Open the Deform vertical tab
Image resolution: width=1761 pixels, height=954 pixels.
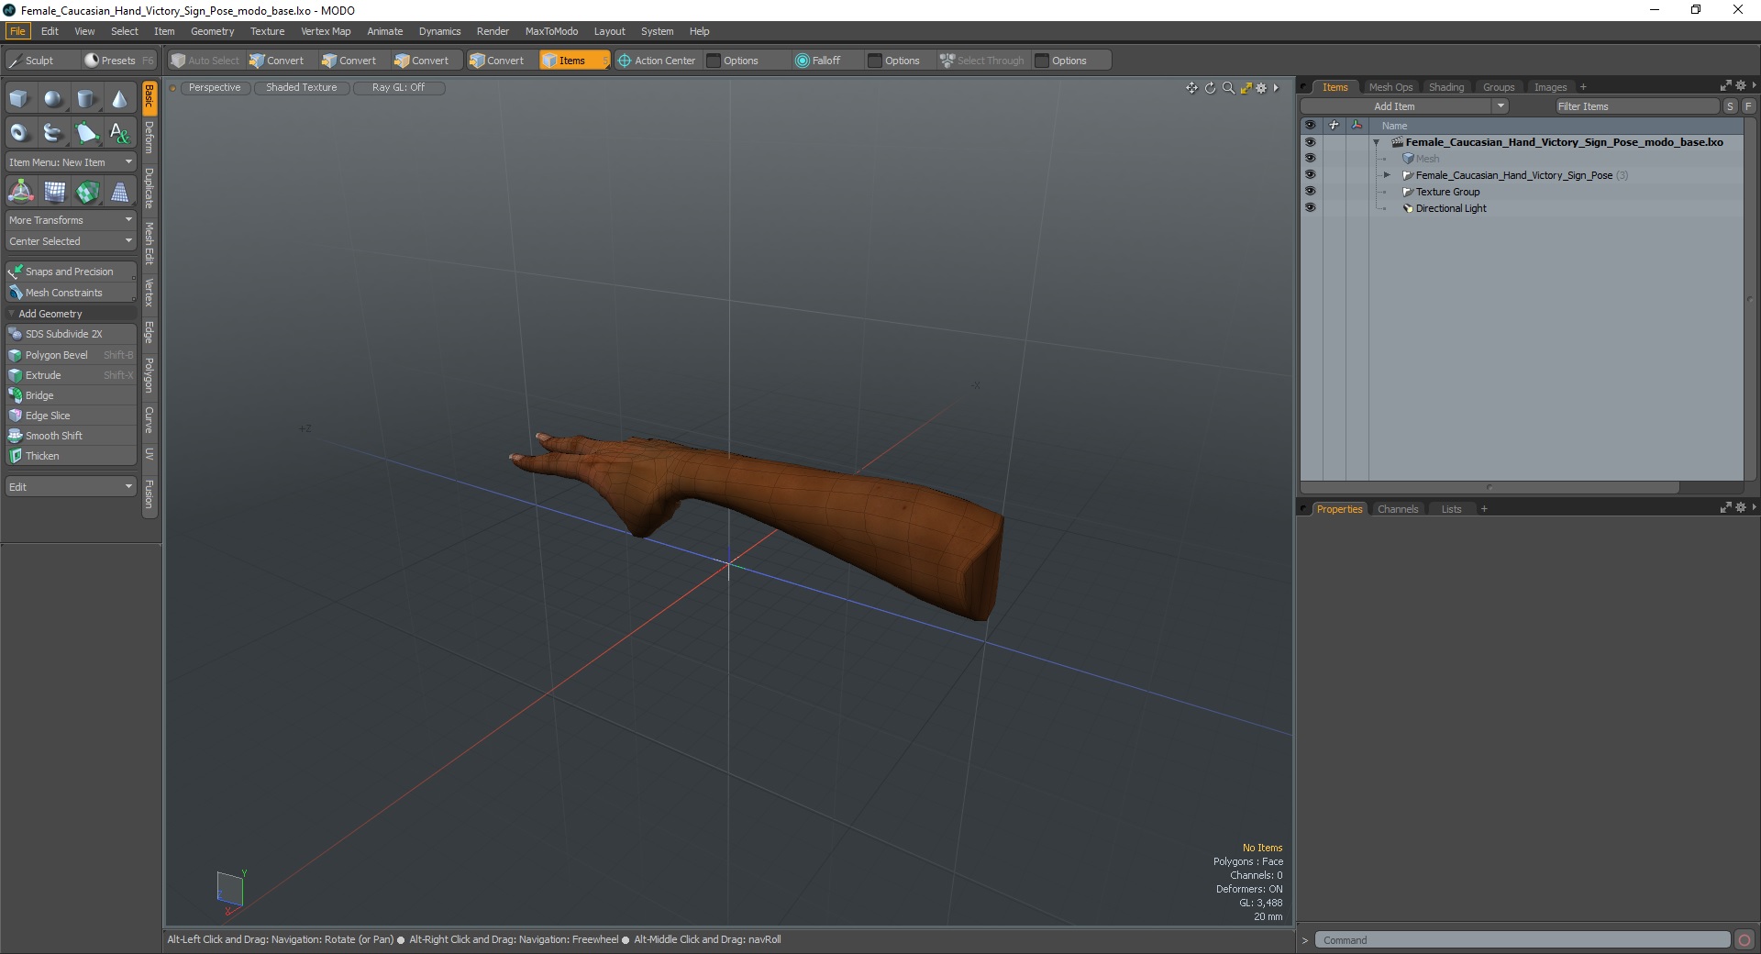pyautogui.click(x=150, y=137)
